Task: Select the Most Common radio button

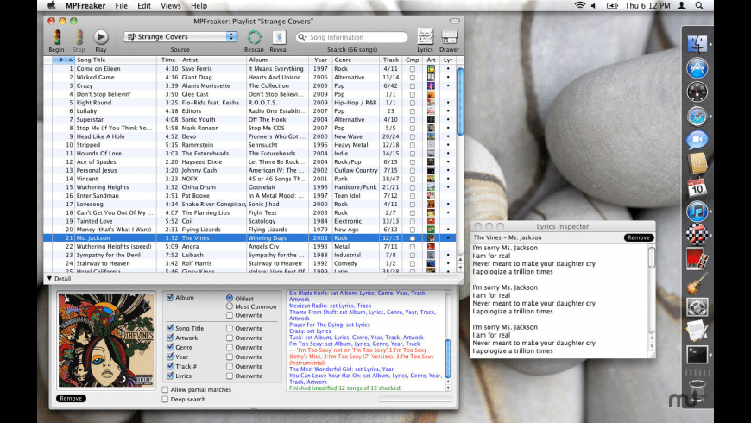Action: tap(230, 306)
